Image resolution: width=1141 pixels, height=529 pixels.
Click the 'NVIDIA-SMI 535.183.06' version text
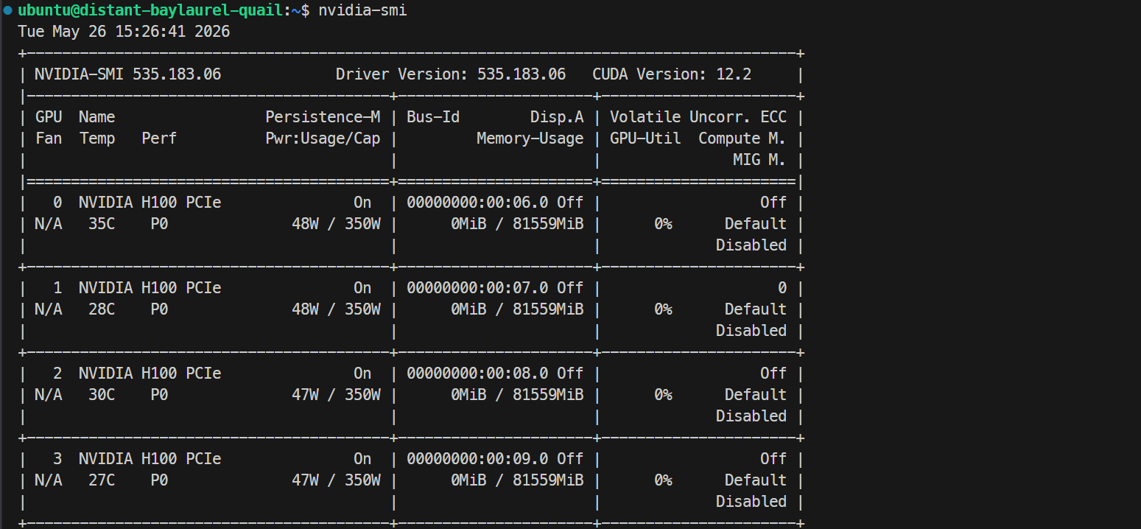(127, 74)
